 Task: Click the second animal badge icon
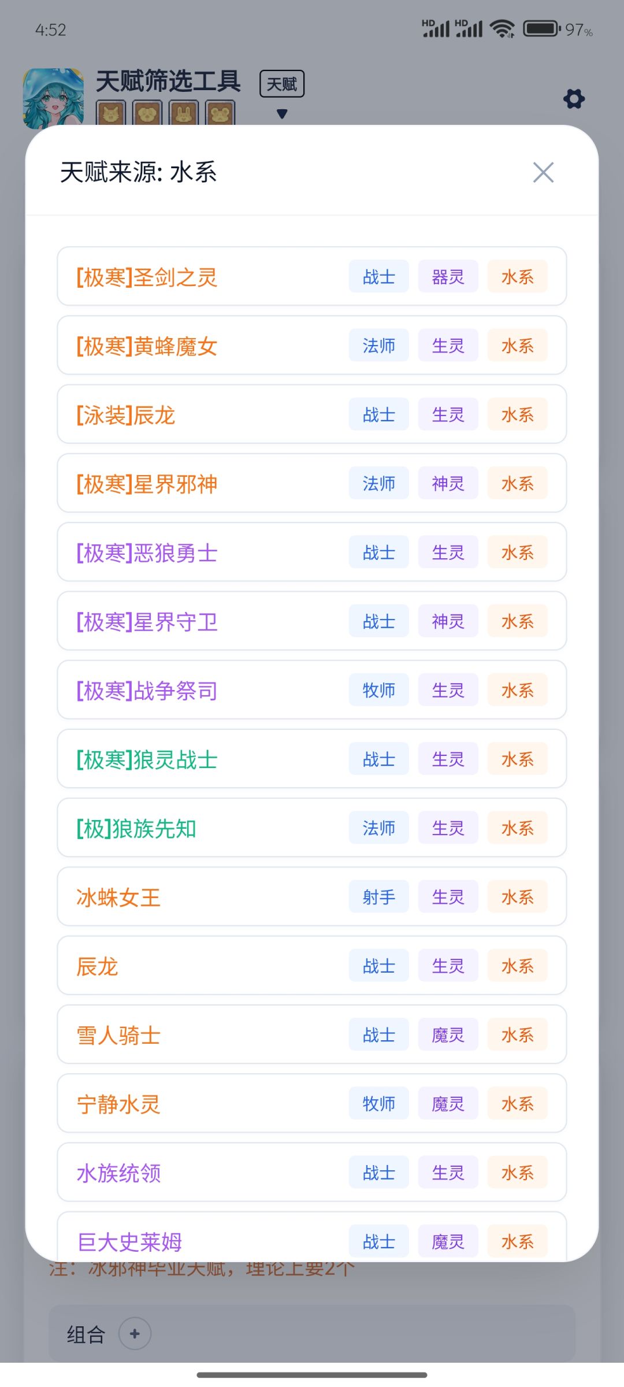point(147,113)
